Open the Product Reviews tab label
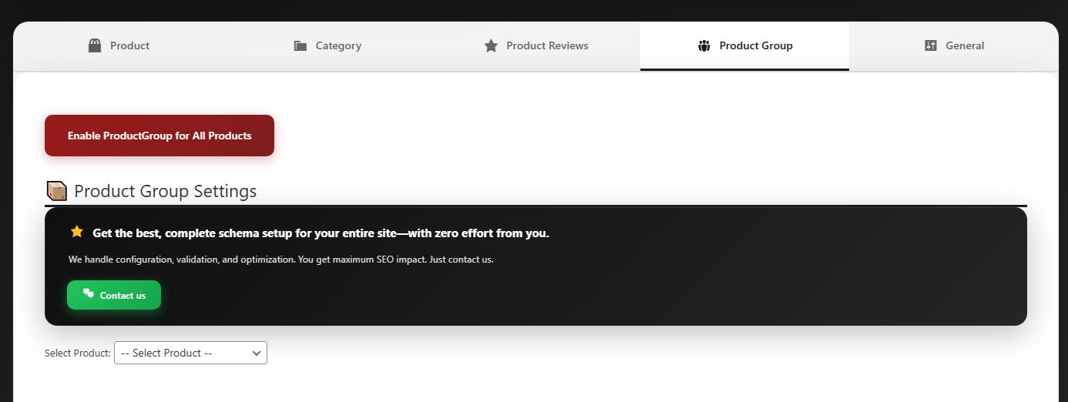Screen dimensions: 1068x402 (x=547, y=45)
